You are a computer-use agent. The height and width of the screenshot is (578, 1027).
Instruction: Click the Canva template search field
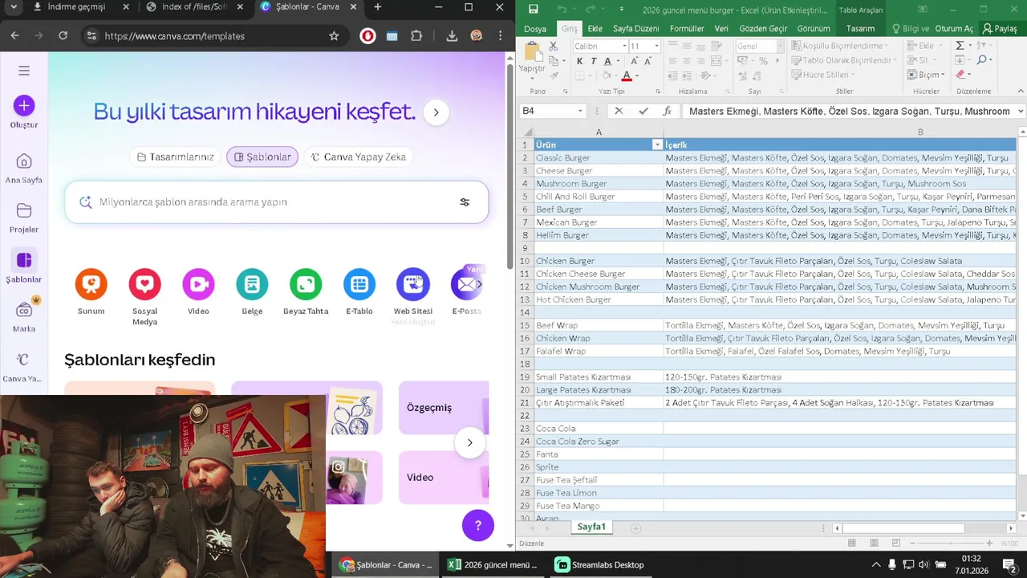click(x=276, y=202)
